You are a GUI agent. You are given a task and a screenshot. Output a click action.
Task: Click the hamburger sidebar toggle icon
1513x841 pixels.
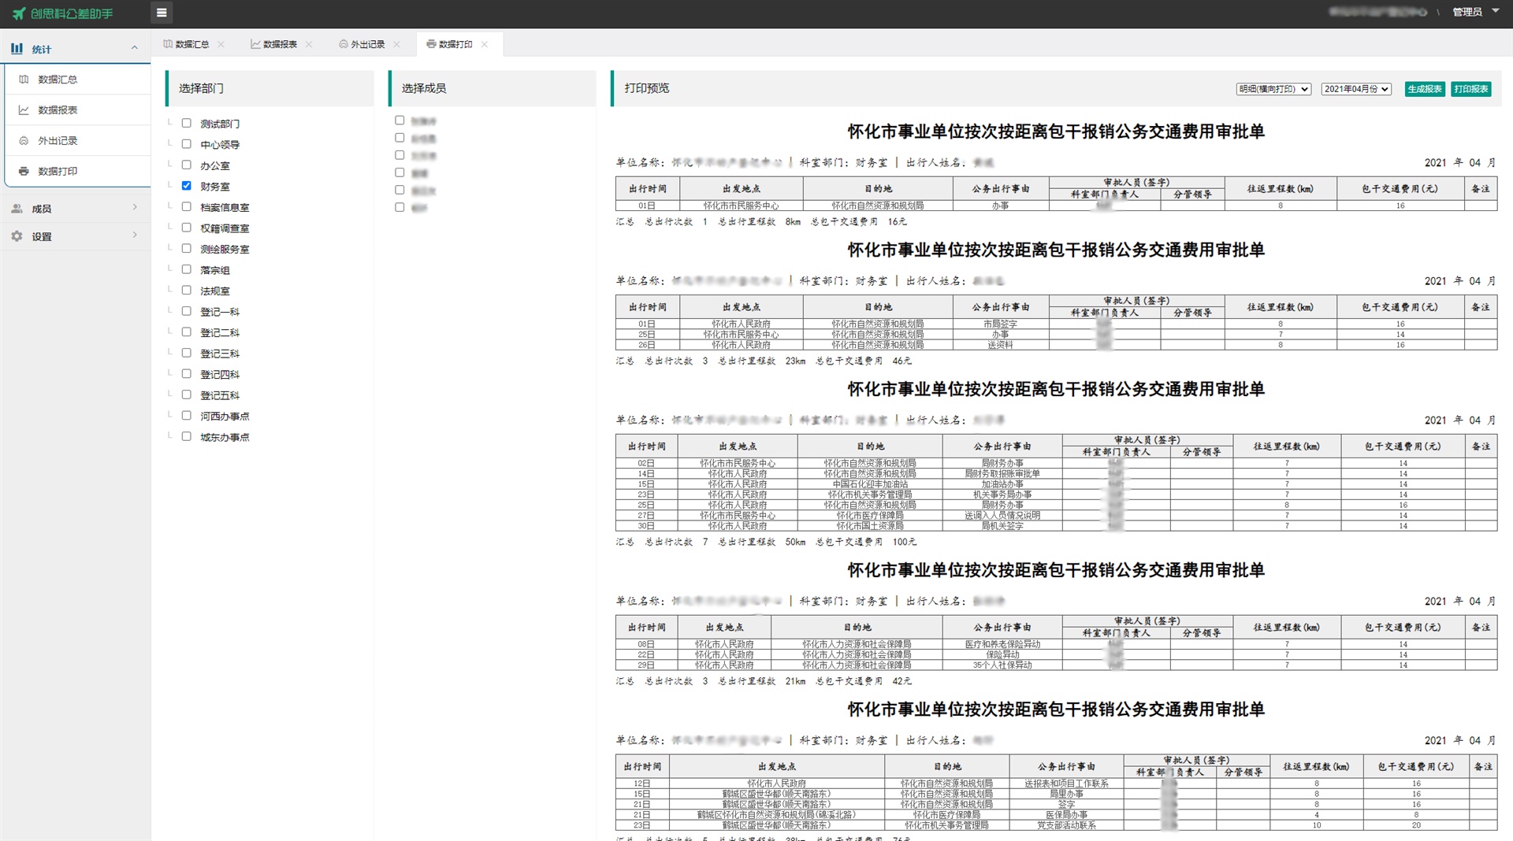tap(162, 13)
